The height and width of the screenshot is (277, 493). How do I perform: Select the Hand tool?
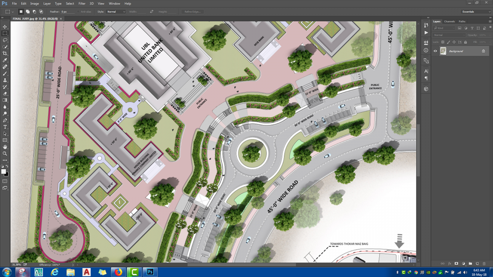[x=5, y=147]
